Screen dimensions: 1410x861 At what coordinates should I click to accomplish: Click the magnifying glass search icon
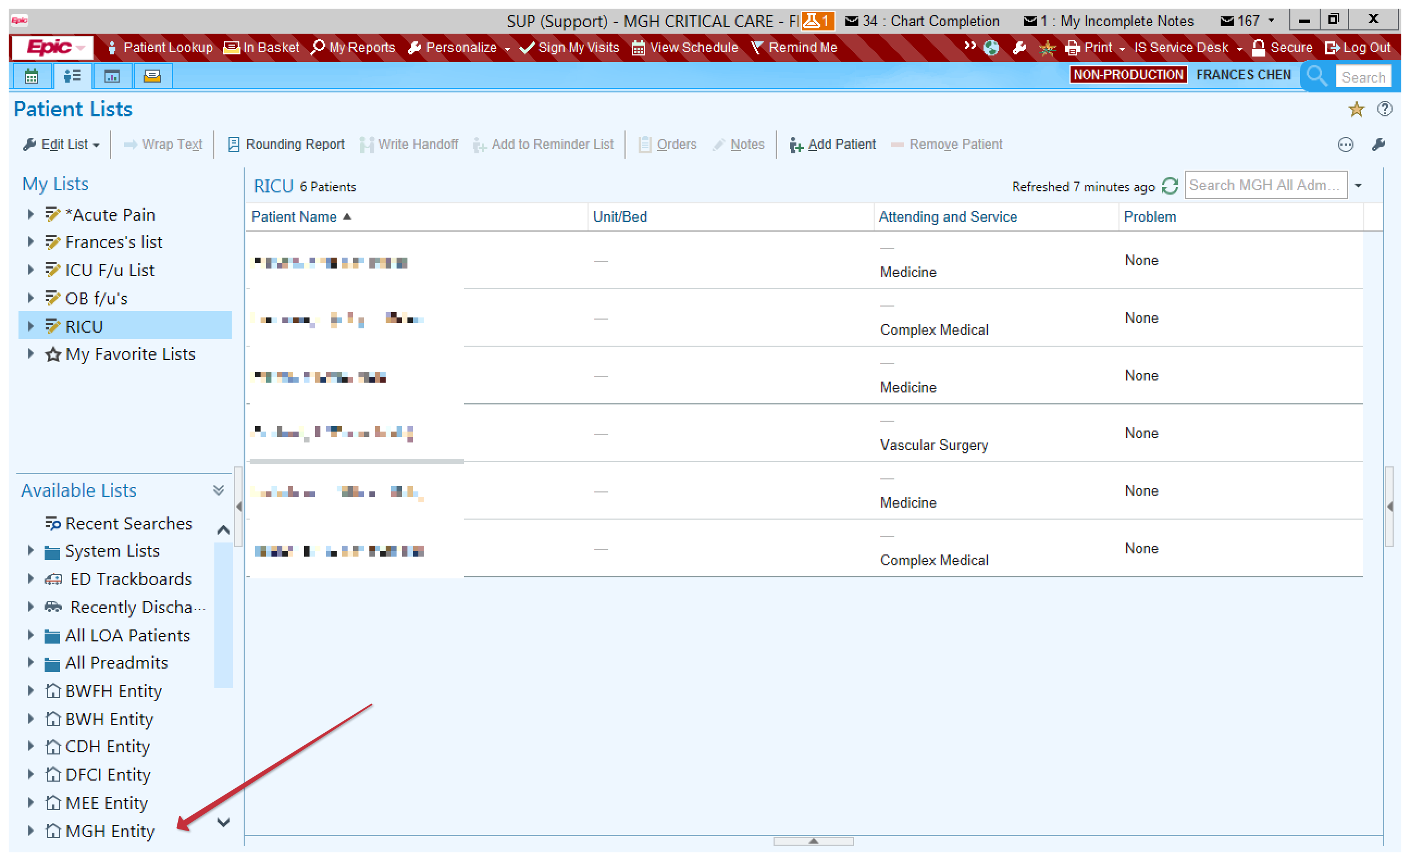(1317, 76)
